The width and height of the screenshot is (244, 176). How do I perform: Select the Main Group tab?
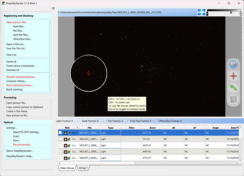[67, 168]
